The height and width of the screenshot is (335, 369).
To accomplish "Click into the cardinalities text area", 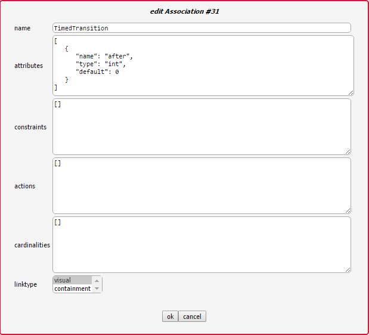I will tap(201, 244).
